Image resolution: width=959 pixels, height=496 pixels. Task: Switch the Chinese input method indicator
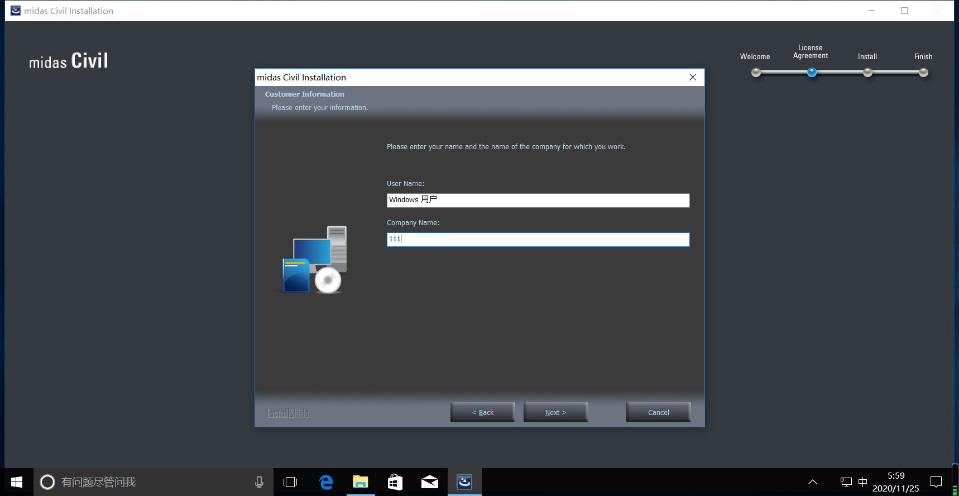coord(863,482)
